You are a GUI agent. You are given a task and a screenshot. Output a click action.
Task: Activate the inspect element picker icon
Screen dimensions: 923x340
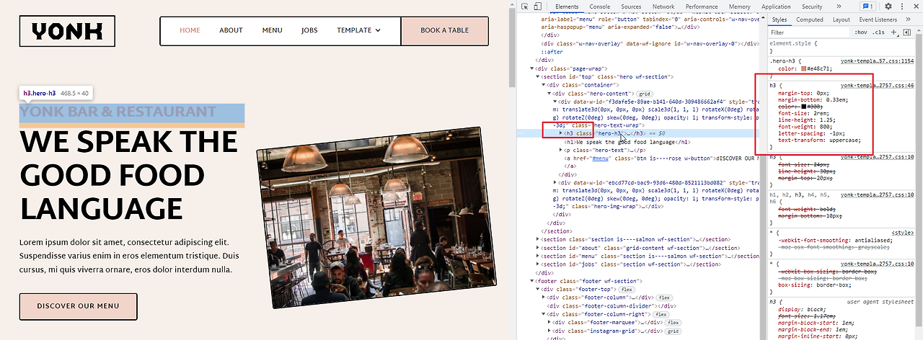[525, 6]
